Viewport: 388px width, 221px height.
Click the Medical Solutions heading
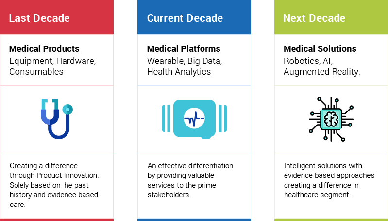pos(320,48)
